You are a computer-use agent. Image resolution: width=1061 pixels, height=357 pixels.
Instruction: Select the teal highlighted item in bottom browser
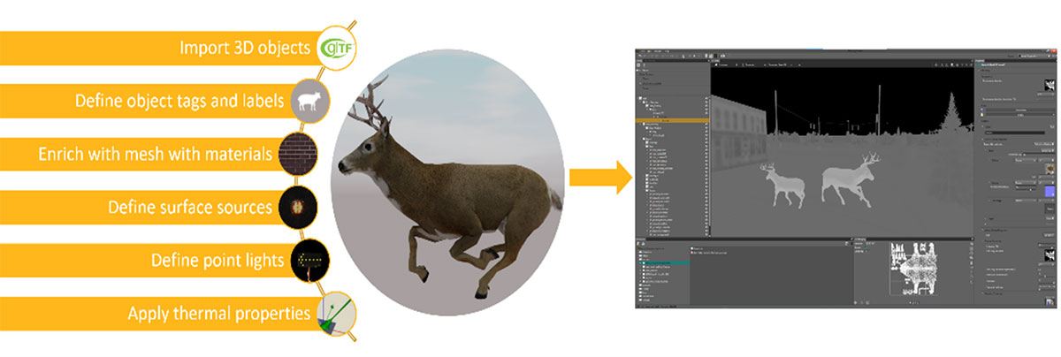[x=663, y=263]
